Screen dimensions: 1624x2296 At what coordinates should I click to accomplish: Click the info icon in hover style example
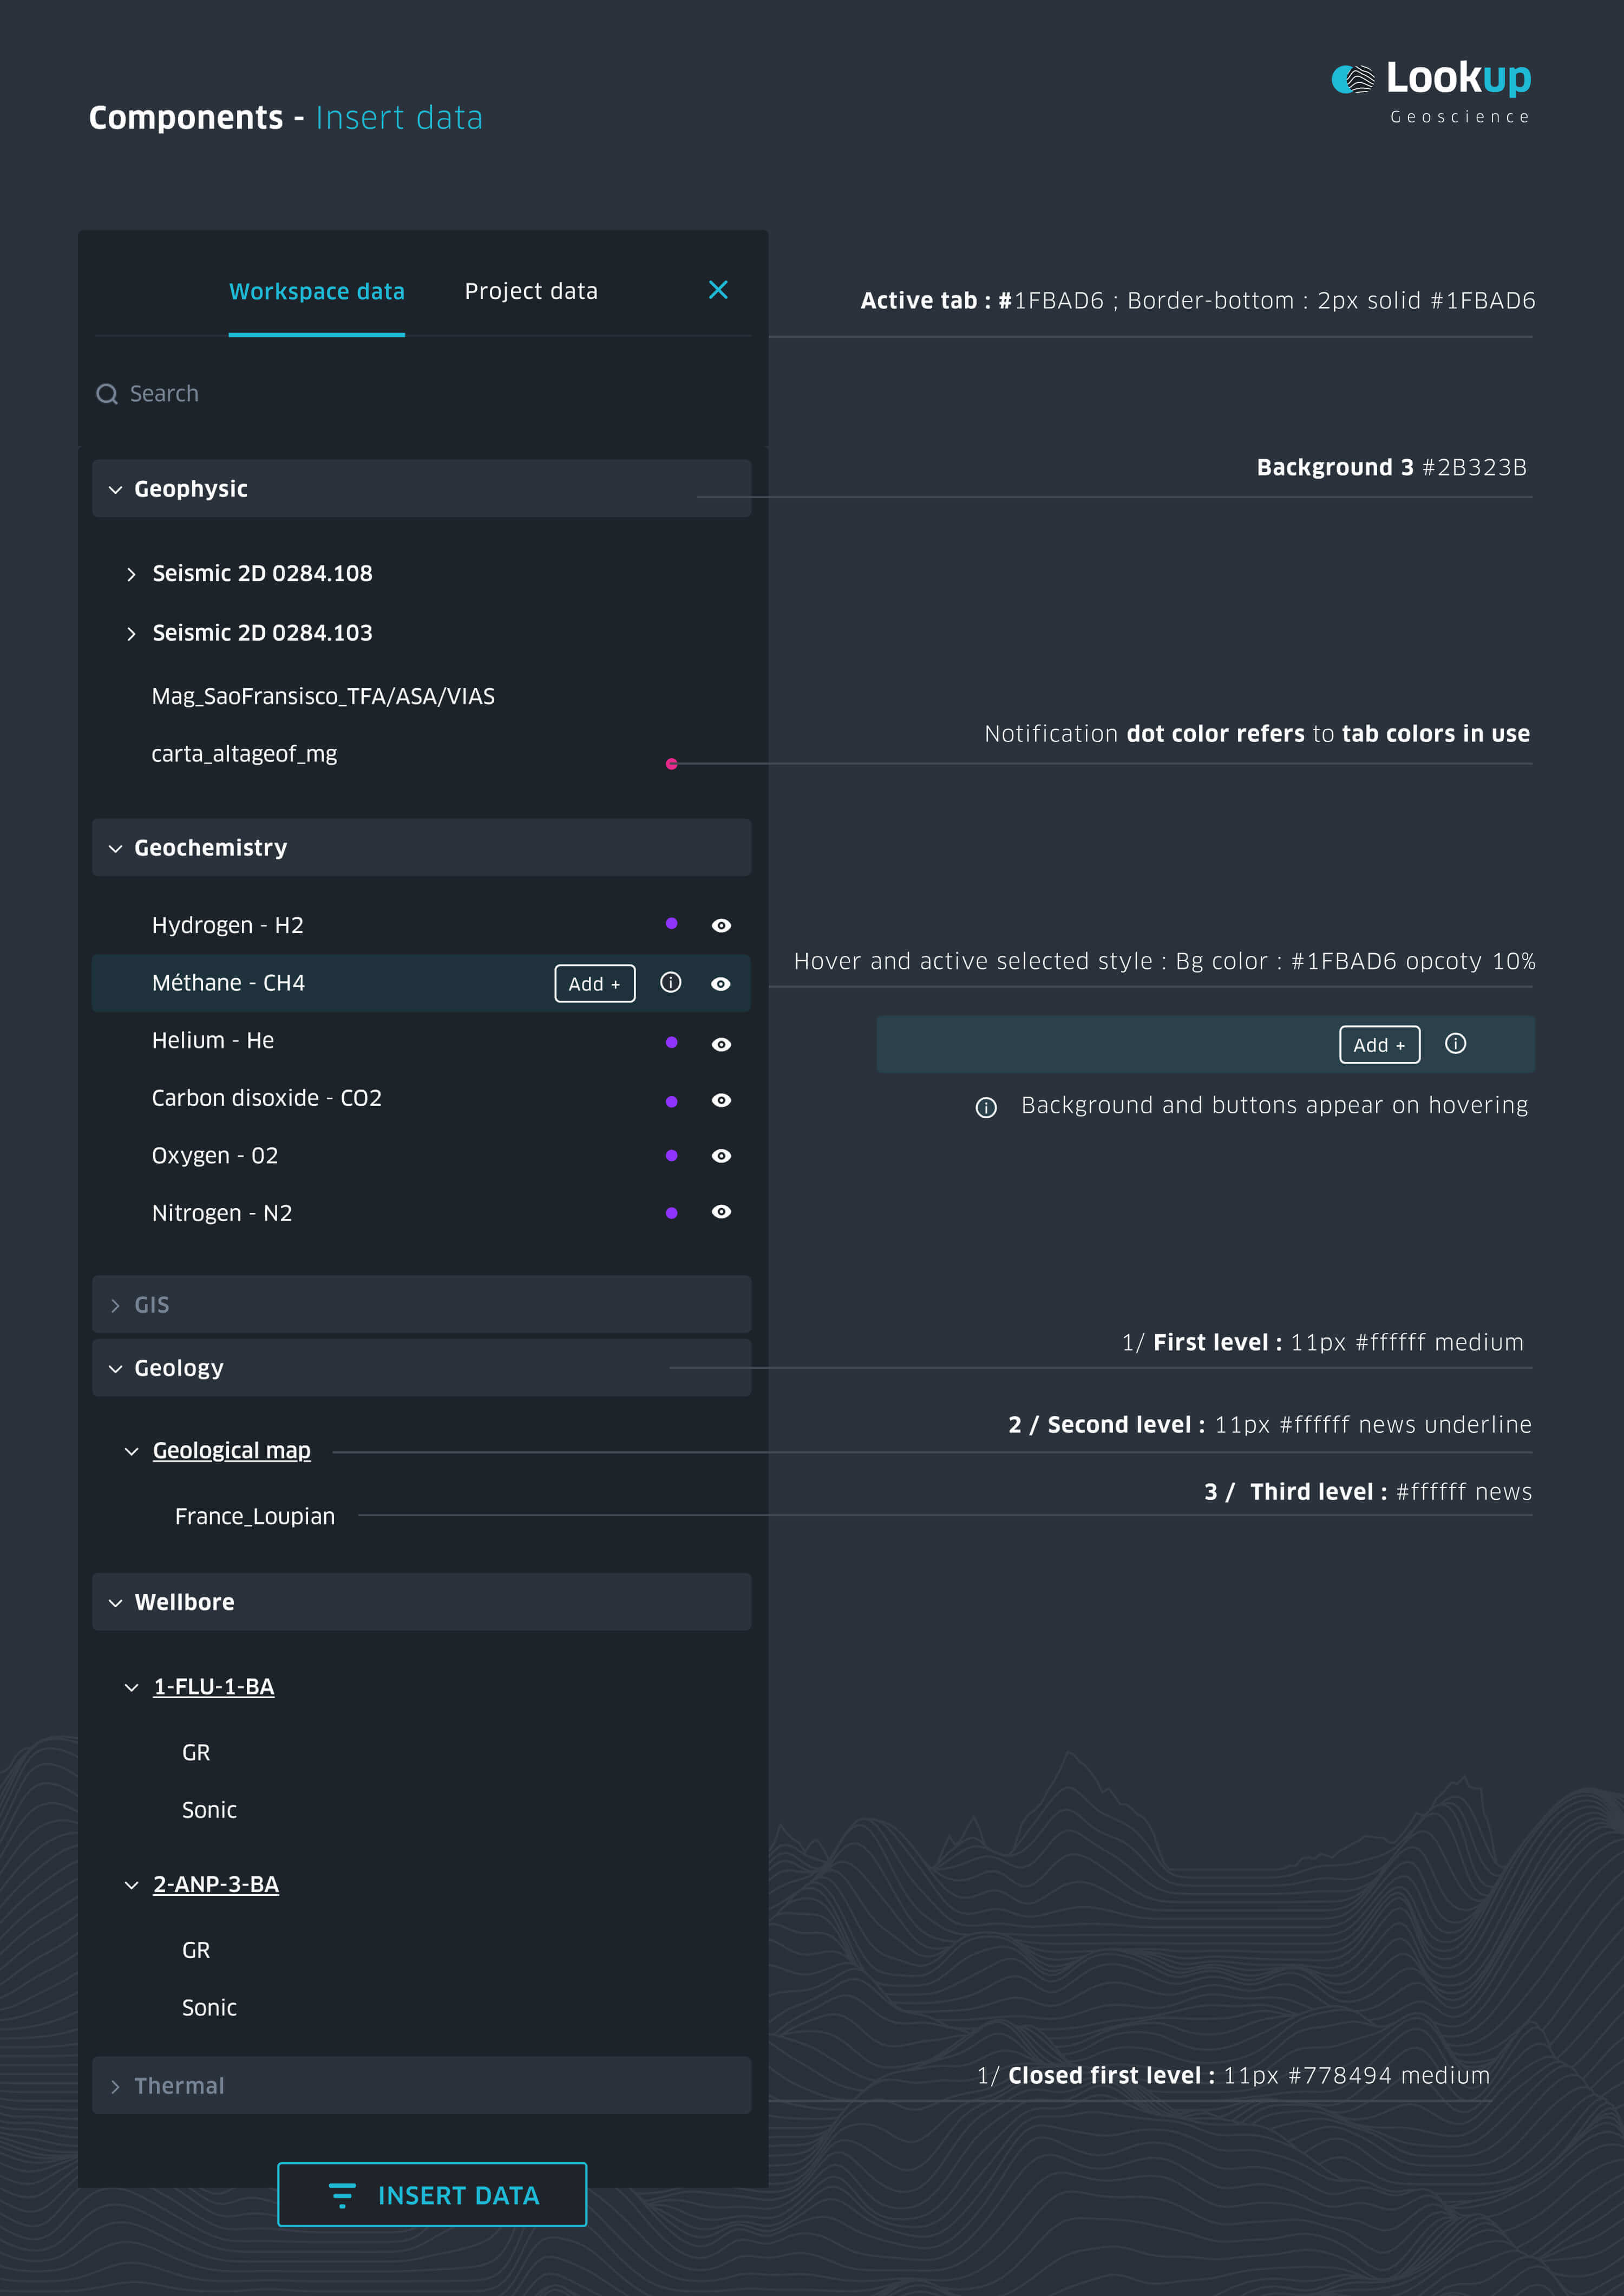pos(1455,1043)
